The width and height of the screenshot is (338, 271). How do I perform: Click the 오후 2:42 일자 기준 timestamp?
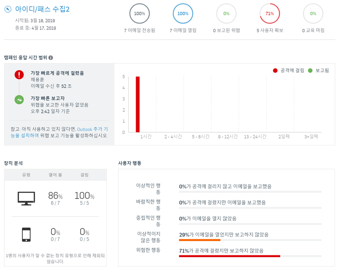(50, 111)
